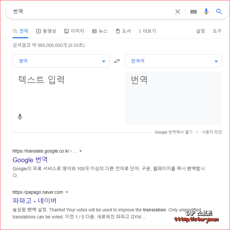Image resolution: width=230 pixels, height=230 pixels.
Task: Swap source and target languages
Action: pyautogui.click(x=117, y=61)
